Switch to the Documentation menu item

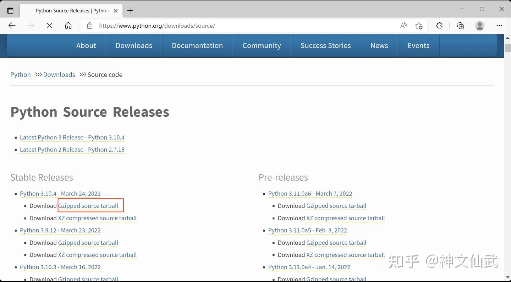197,45
